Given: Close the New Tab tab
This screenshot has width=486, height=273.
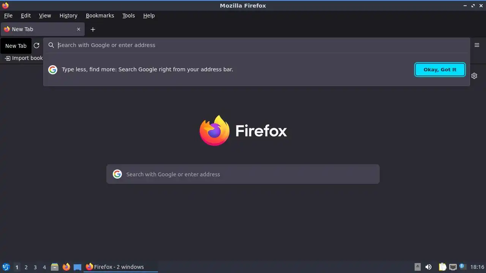Looking at the screenshot, I should 79,29.
